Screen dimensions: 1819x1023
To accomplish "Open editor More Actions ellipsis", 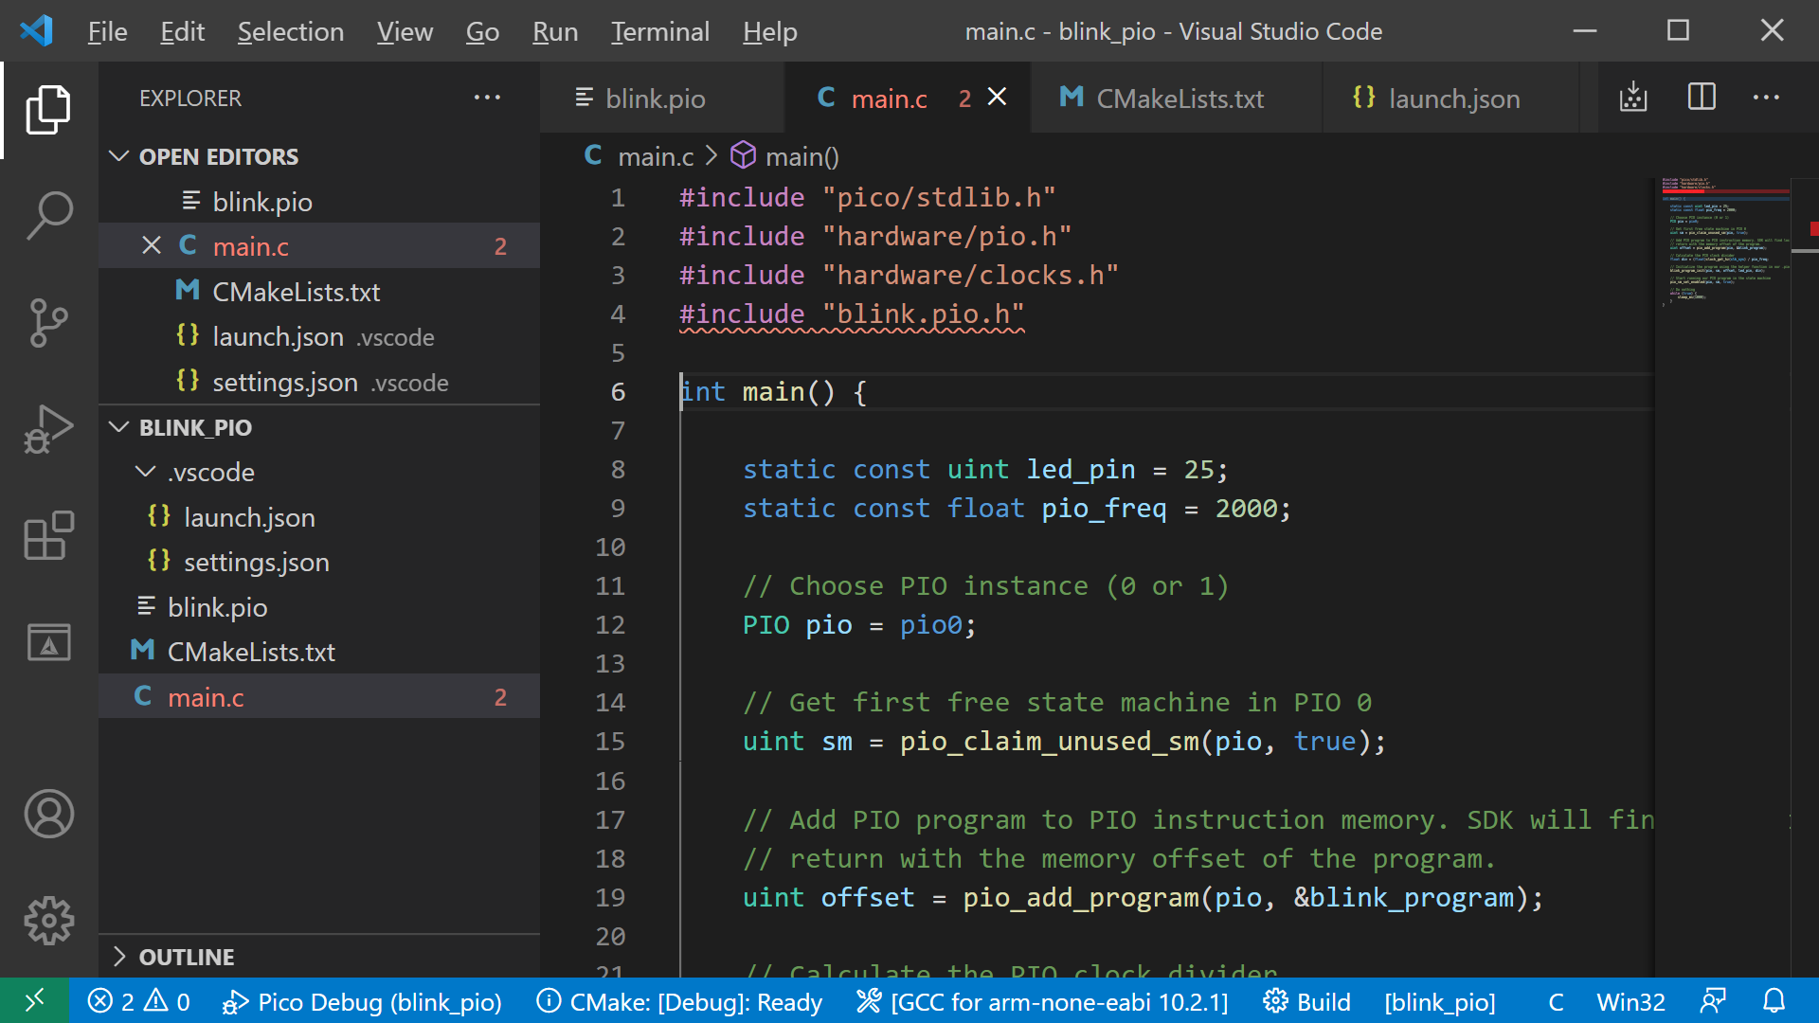I will pos(1766,98).
